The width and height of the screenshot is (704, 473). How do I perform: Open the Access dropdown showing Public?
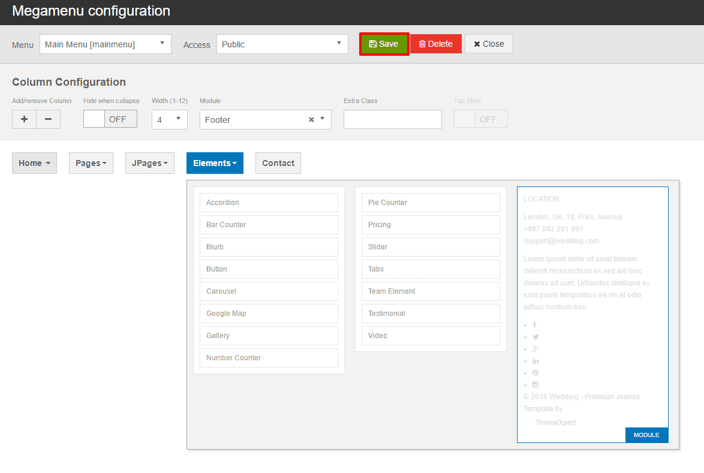tap(282, 44)
